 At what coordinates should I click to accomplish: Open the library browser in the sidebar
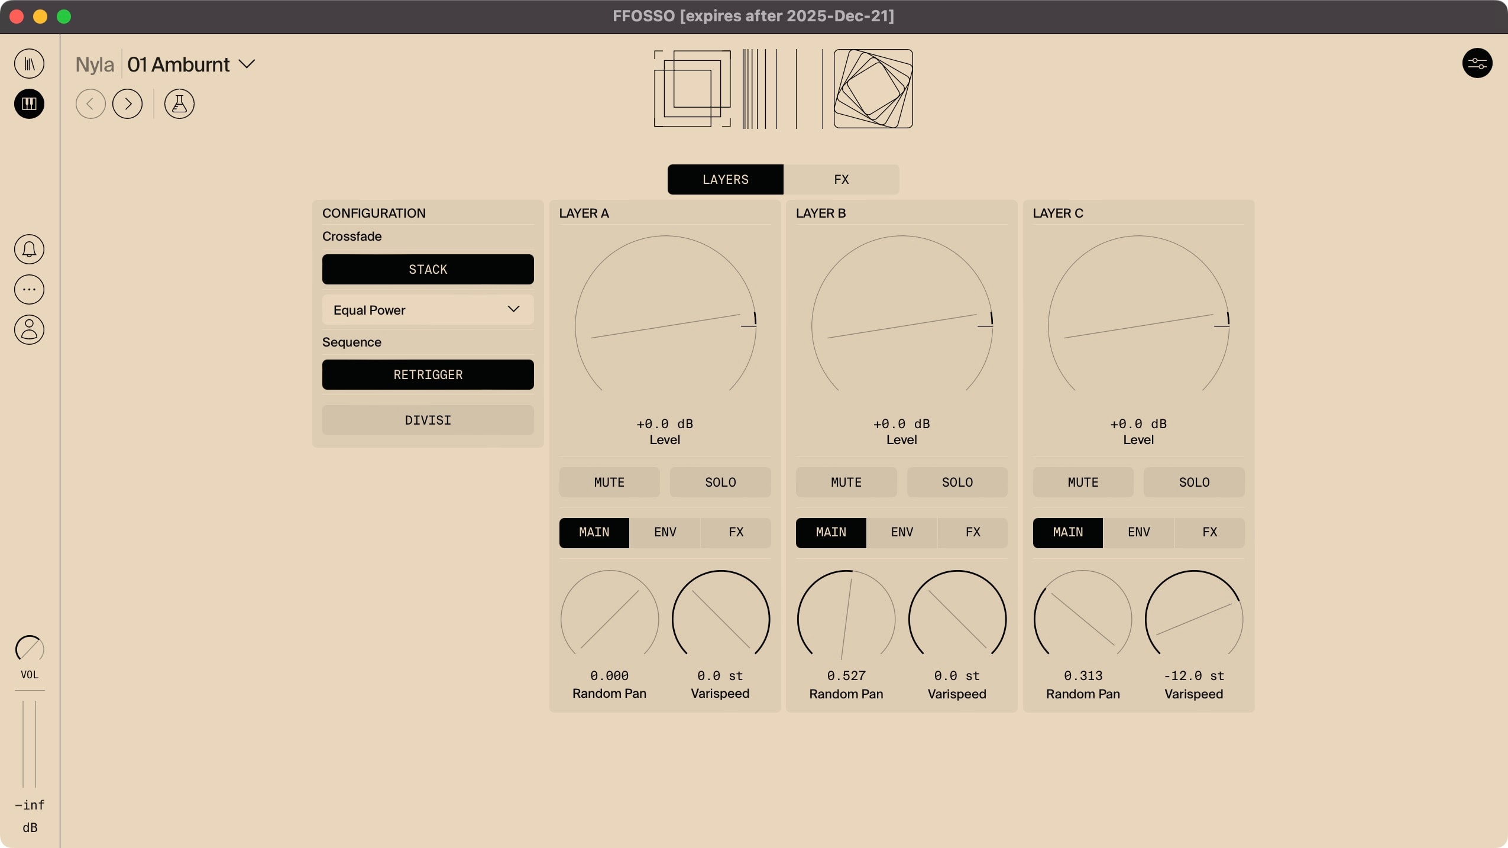click(x=29, y=63)
